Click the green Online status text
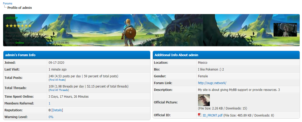The image size is (302, 122). pos(20,43)
